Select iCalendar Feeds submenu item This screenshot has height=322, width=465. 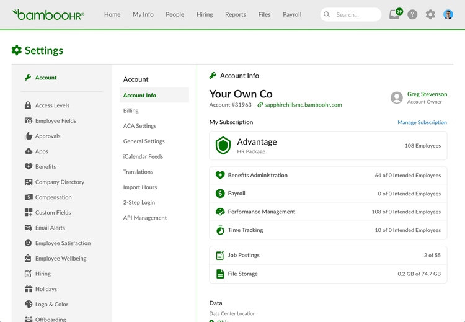click(x=143, y=156)
